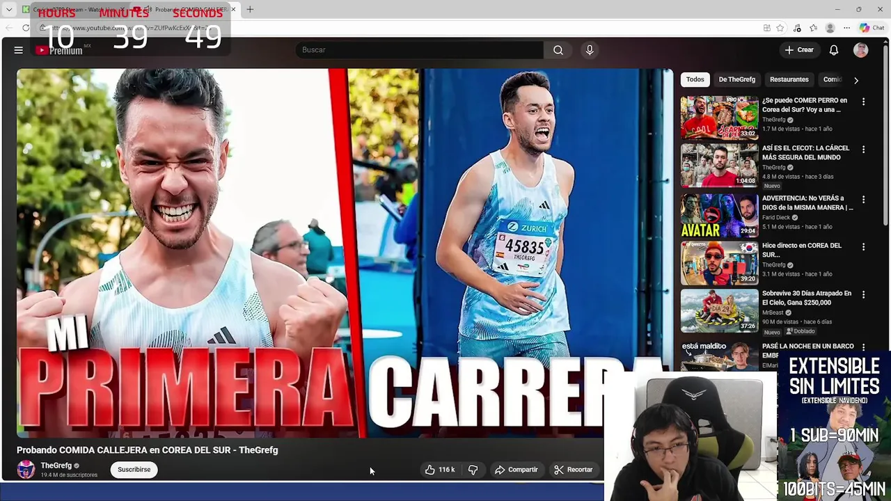The width and height of the screenshot is (891, 501).
Task: Click the 19.4 M de suscriptores text
Action: click(x=69, y=475)
